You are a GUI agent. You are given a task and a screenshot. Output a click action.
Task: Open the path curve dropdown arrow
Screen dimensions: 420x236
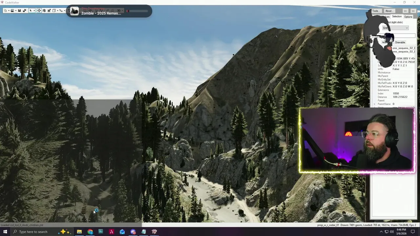(x=65, y=10)
